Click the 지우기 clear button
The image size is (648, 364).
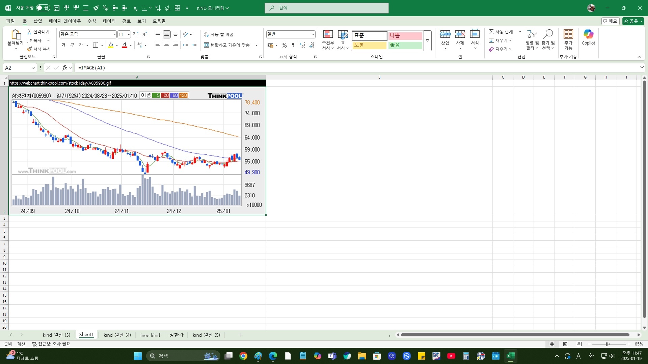[500, 49]
